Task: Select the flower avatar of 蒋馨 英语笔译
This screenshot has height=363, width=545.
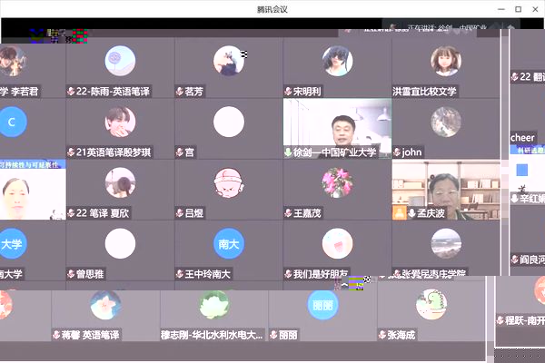Action: 105,305
